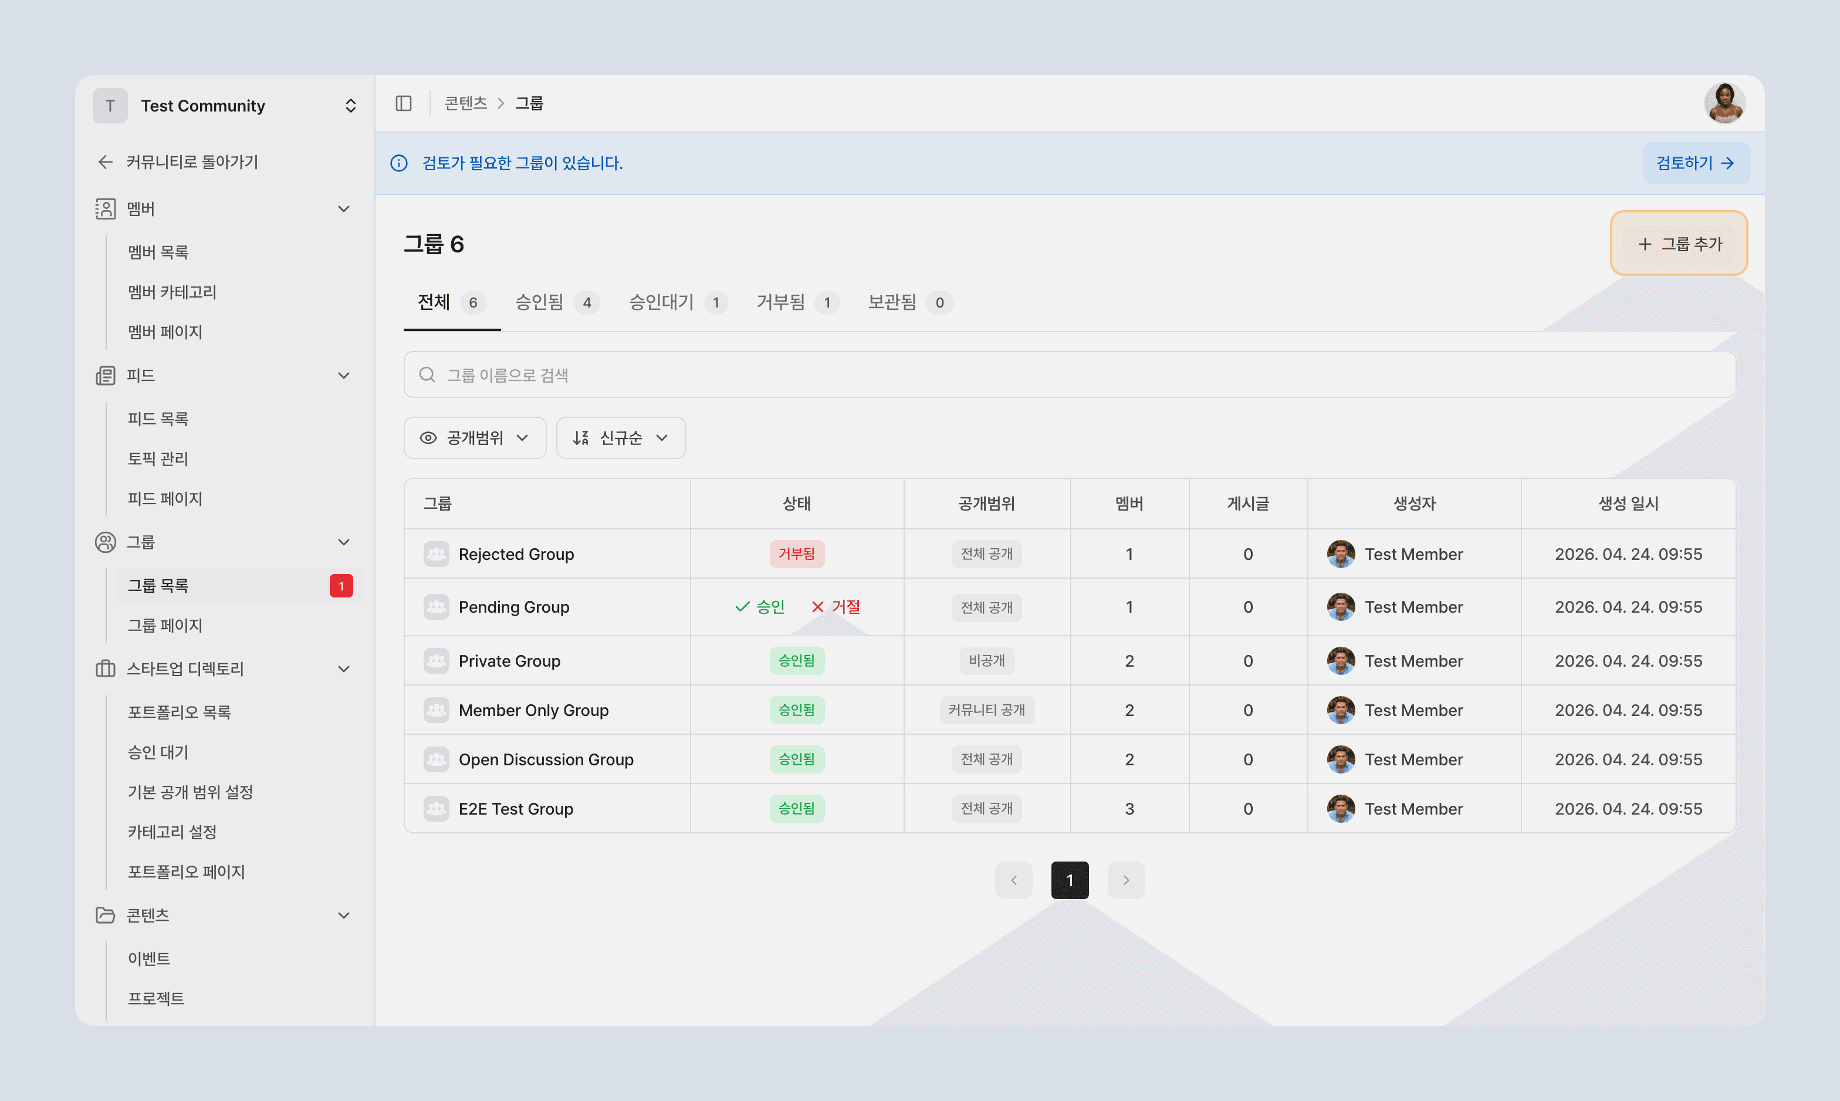Screen dimensions: 1840x1101
Task: Click the Test Member avatar in E2E Test Group row
Action: [1341, 809]
